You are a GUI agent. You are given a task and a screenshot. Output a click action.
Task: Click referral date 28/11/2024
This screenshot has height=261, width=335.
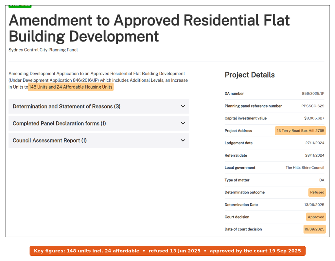point(315,155)
